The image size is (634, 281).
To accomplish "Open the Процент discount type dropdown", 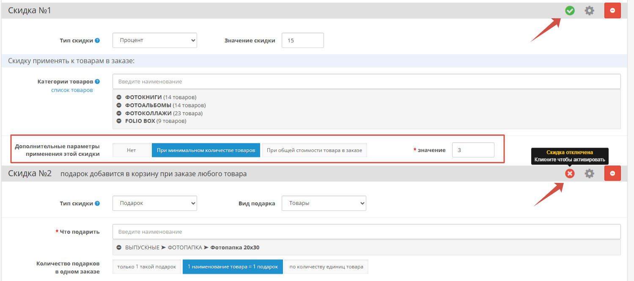I will tap(154, 41).
